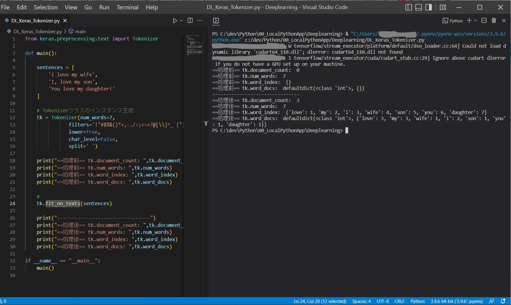Open the Go menu

click(88, 7)
